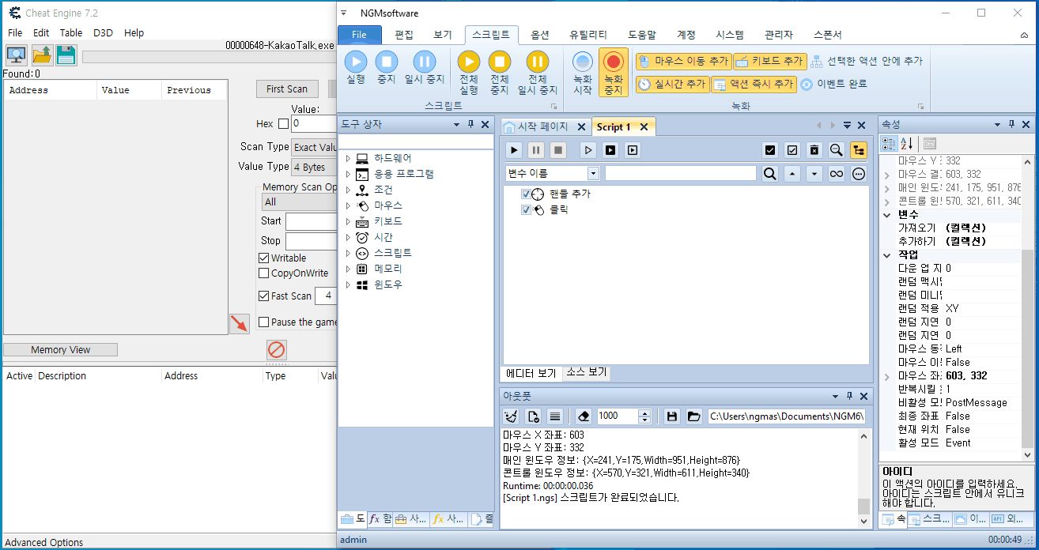Click 마우스 이동 추가 button
Image resolution: width=1039 pixels, height=550 pixels.
(683, 61)
